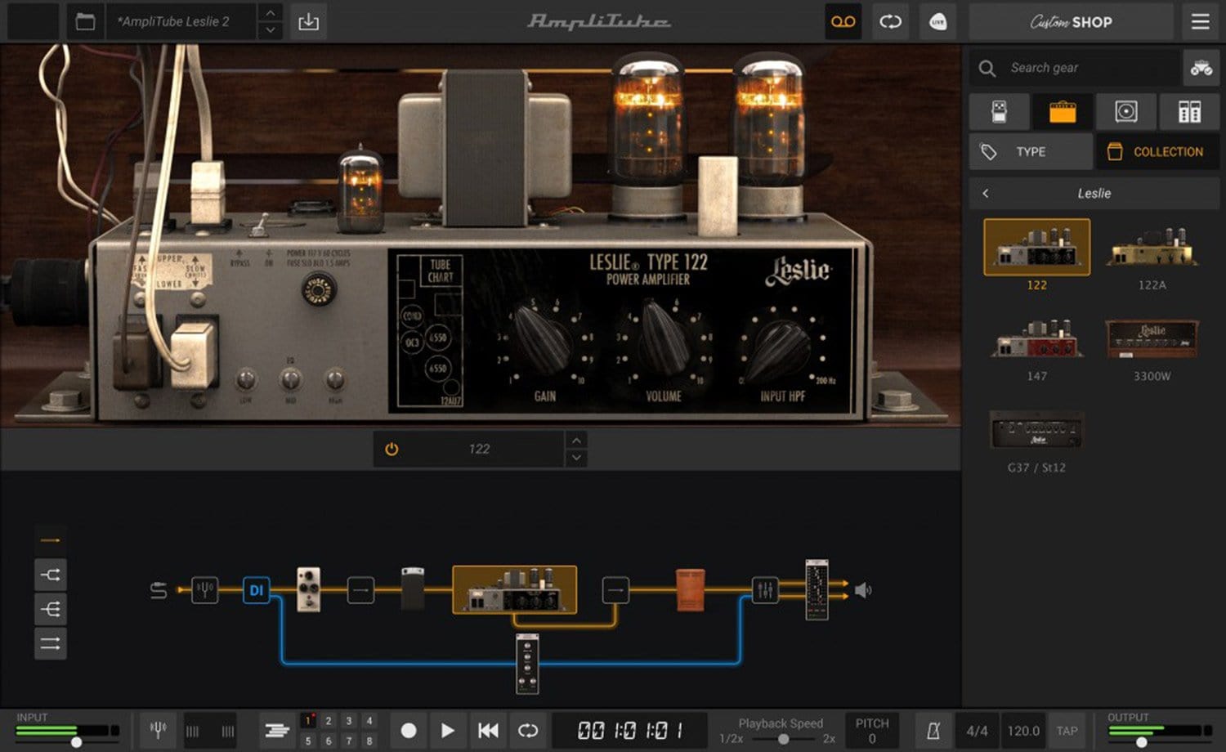The image size is (1226, 752).
Task: Open the preset browser folder icon
Action: point(85,21)
